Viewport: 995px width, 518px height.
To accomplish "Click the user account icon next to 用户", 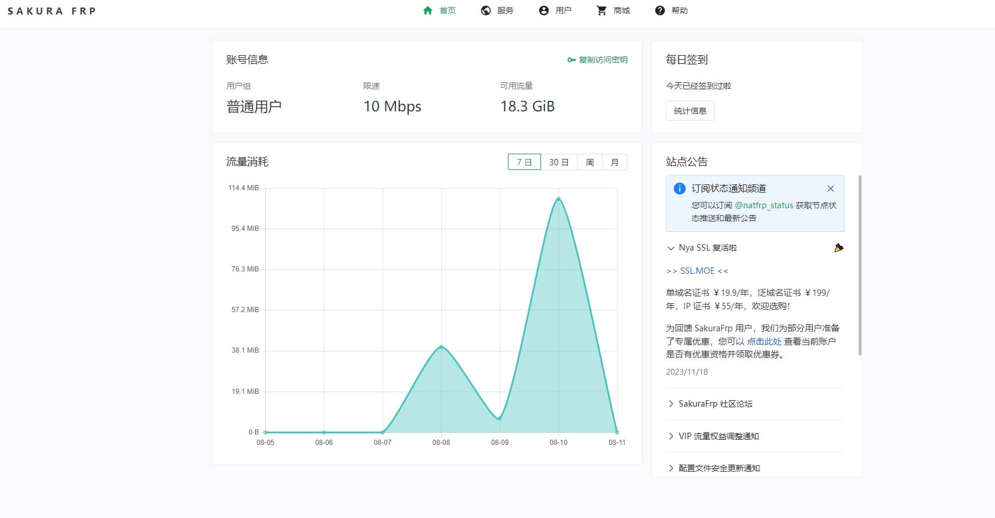I will pyautogui.click(x=544, y=10).
